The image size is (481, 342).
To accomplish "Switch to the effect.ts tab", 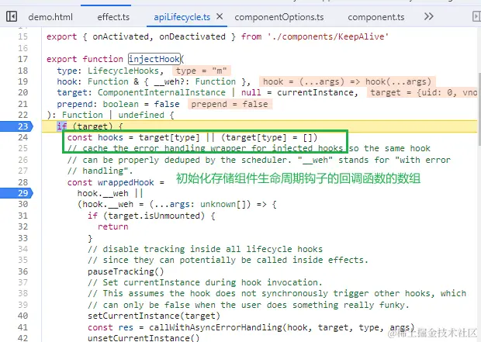I will pos(113,17).
